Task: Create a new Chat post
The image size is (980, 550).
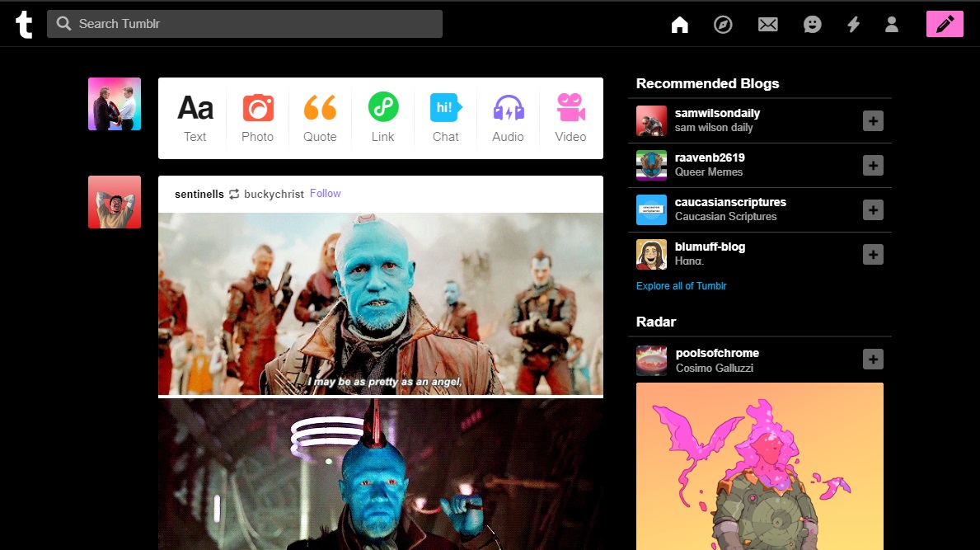Action: click(446, 118)
